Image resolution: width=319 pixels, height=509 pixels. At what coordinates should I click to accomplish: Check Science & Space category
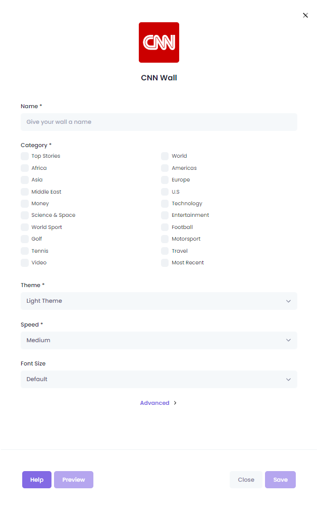click(x=25, y=215)
